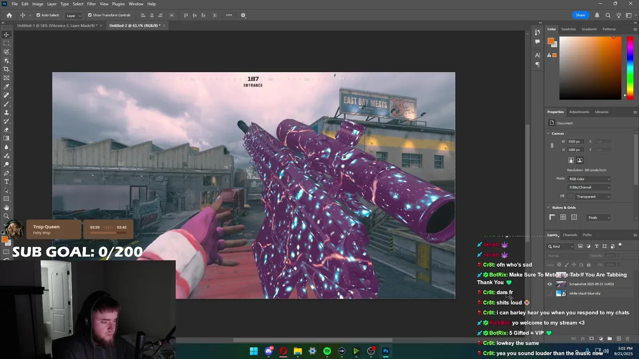Switch to the Adjustments tab

point(579,112)
